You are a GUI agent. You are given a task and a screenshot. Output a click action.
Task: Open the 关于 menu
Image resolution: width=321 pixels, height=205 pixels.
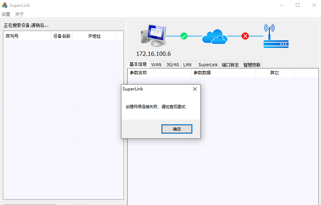19,14
